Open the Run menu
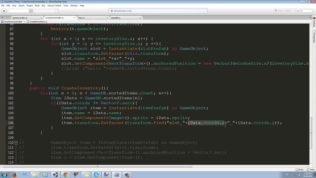 click(x=43, y=5)
